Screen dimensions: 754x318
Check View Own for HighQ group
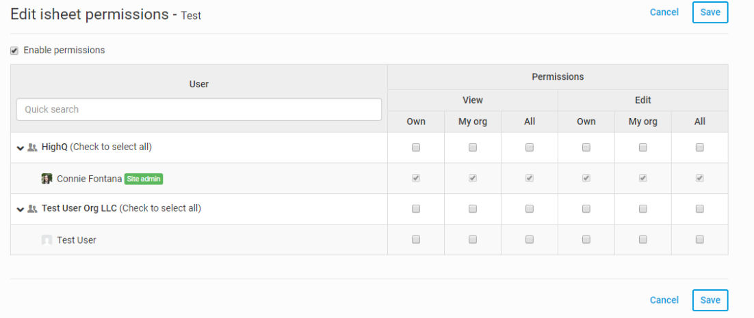tap(416, 147)
